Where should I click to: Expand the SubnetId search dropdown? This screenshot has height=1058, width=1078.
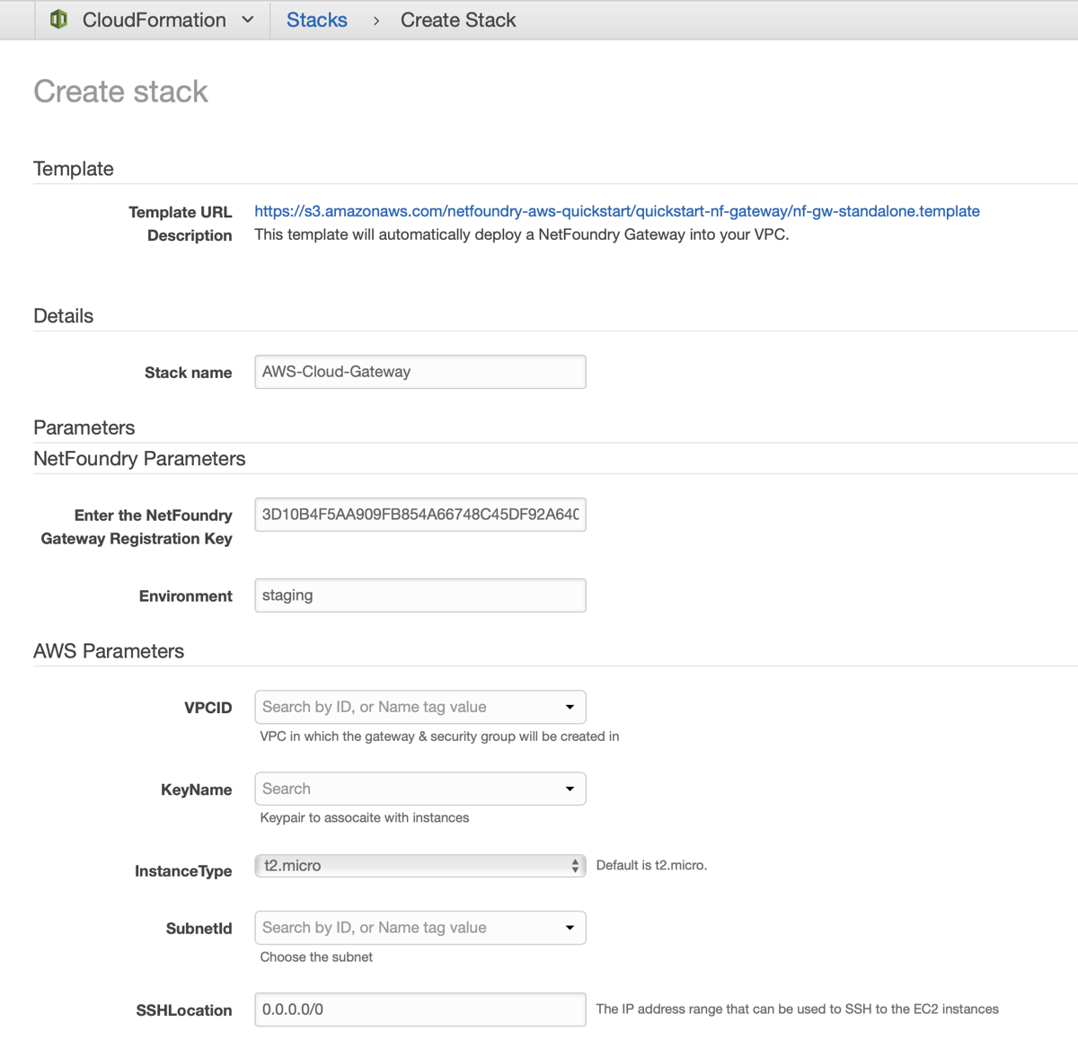pos(420,928)
